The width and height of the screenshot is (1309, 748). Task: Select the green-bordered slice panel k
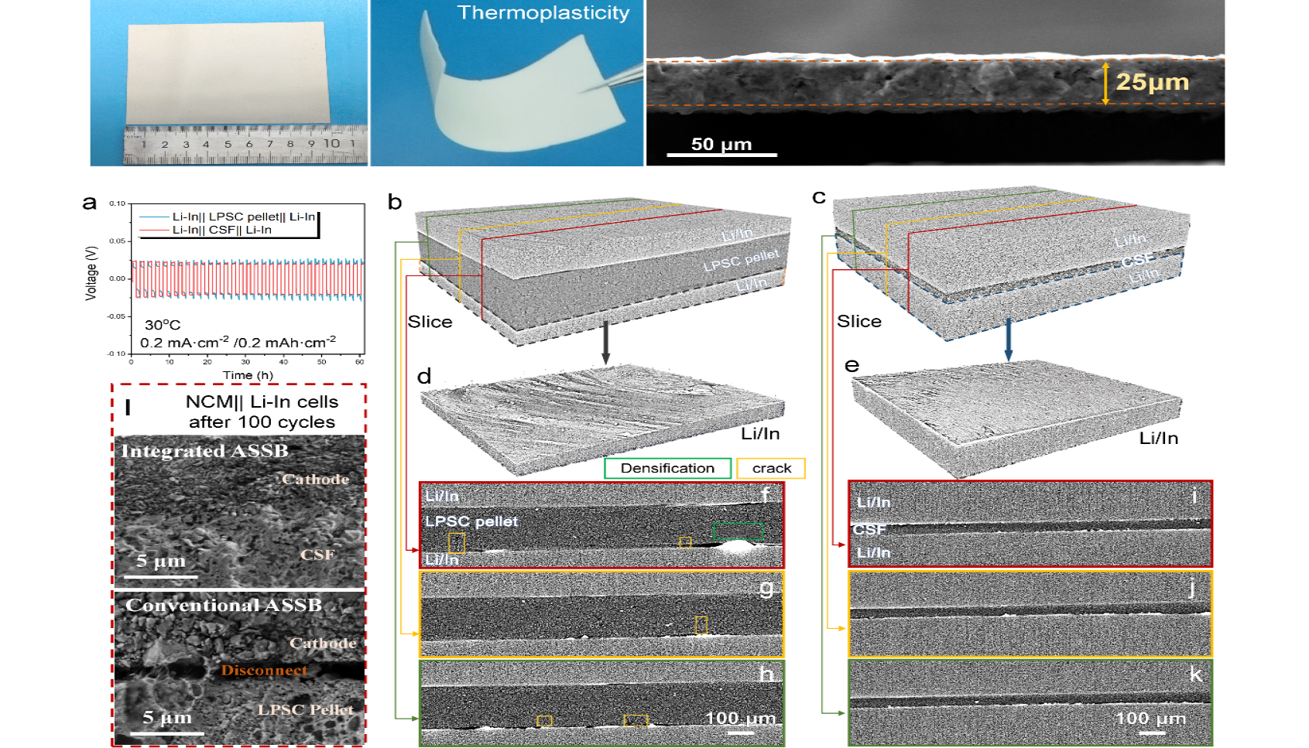[1030, 702]
